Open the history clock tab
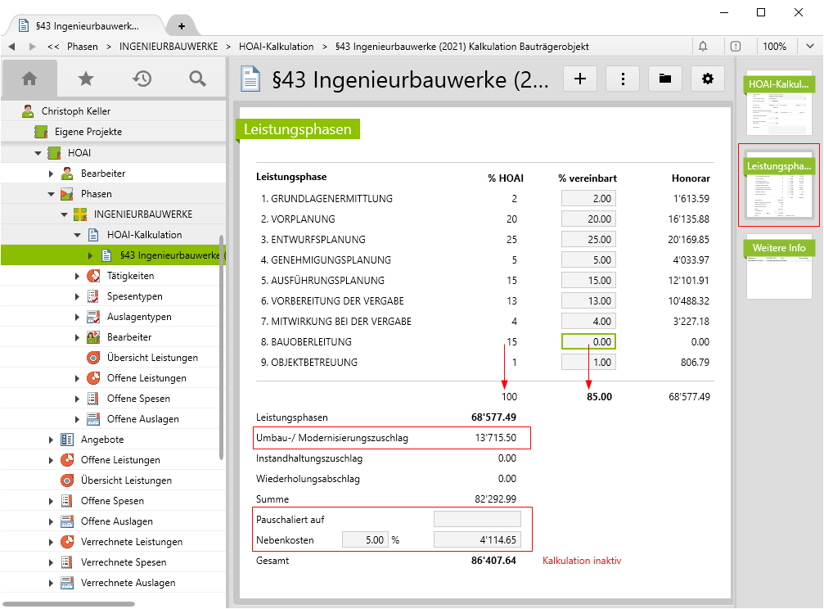The image size is (824, 609). pos(142,79)
